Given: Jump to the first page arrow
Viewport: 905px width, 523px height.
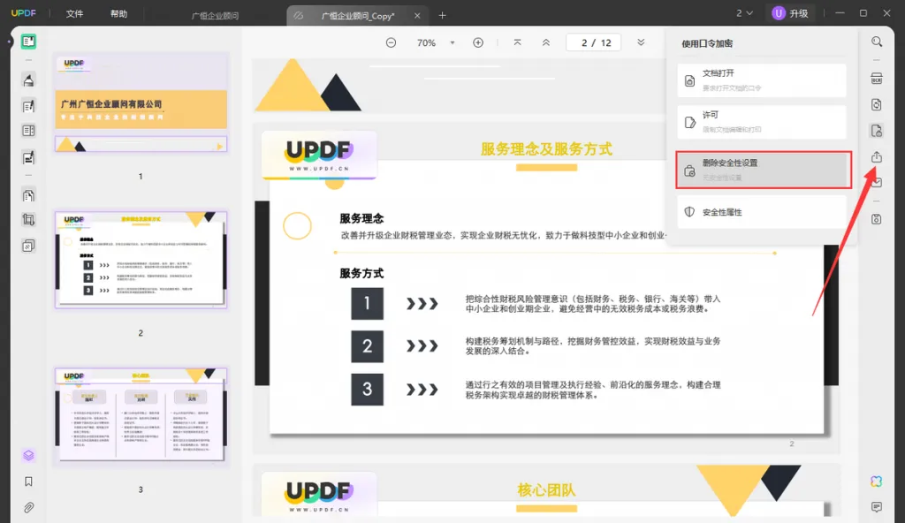Looking at the screenshot, I should (x=517, y=42).
